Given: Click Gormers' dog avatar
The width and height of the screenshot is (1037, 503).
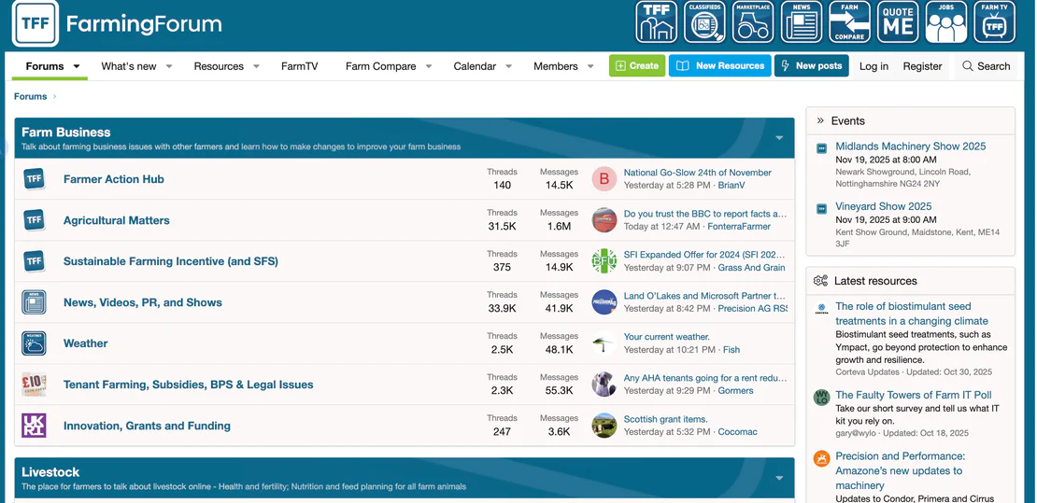Looking at the screenshot, I should click(x=604, y=384).
